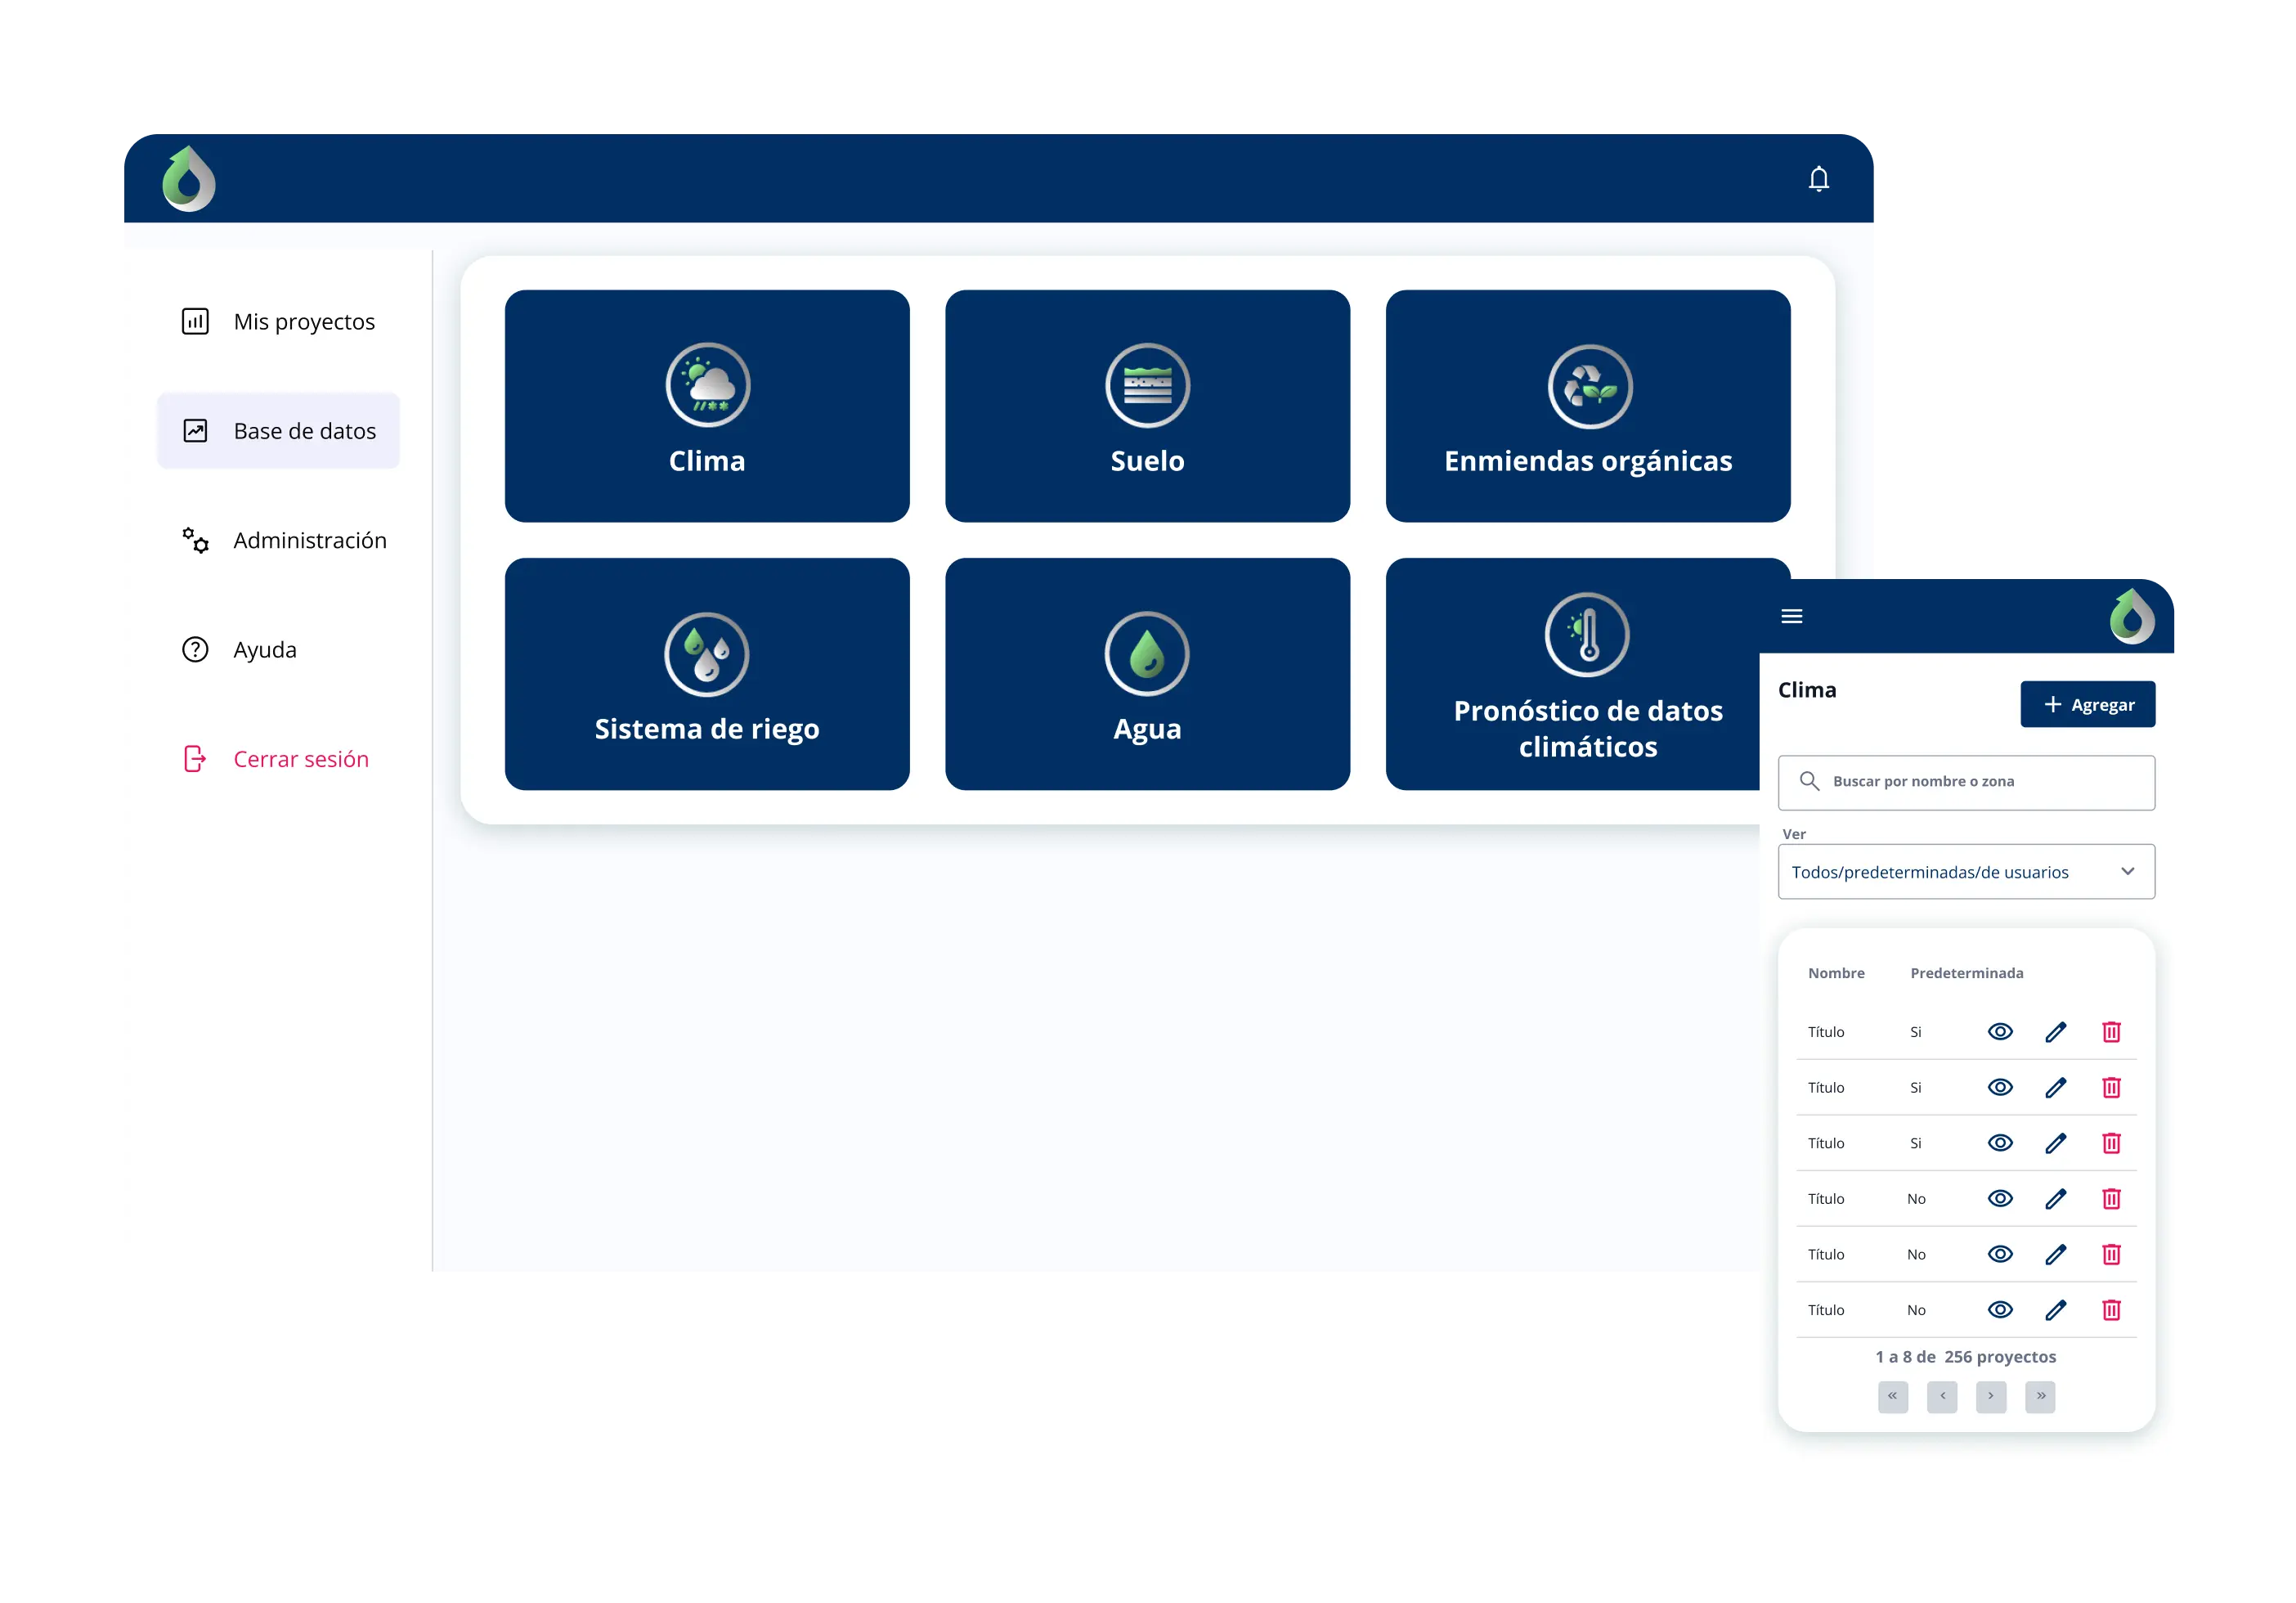This screenshot has height=1603, width=2296.
Task: Select the Suelo database card
Action: [1147, 406]
